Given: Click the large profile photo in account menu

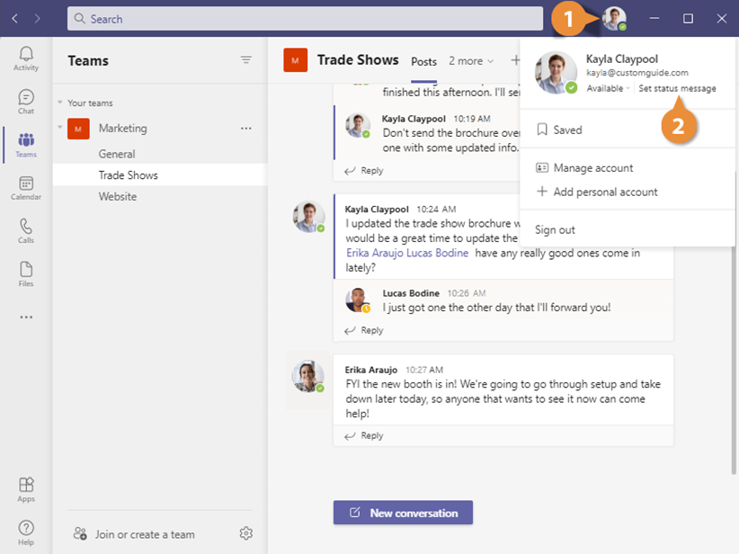Looking at the screenshot, I should tap(556, 73).
